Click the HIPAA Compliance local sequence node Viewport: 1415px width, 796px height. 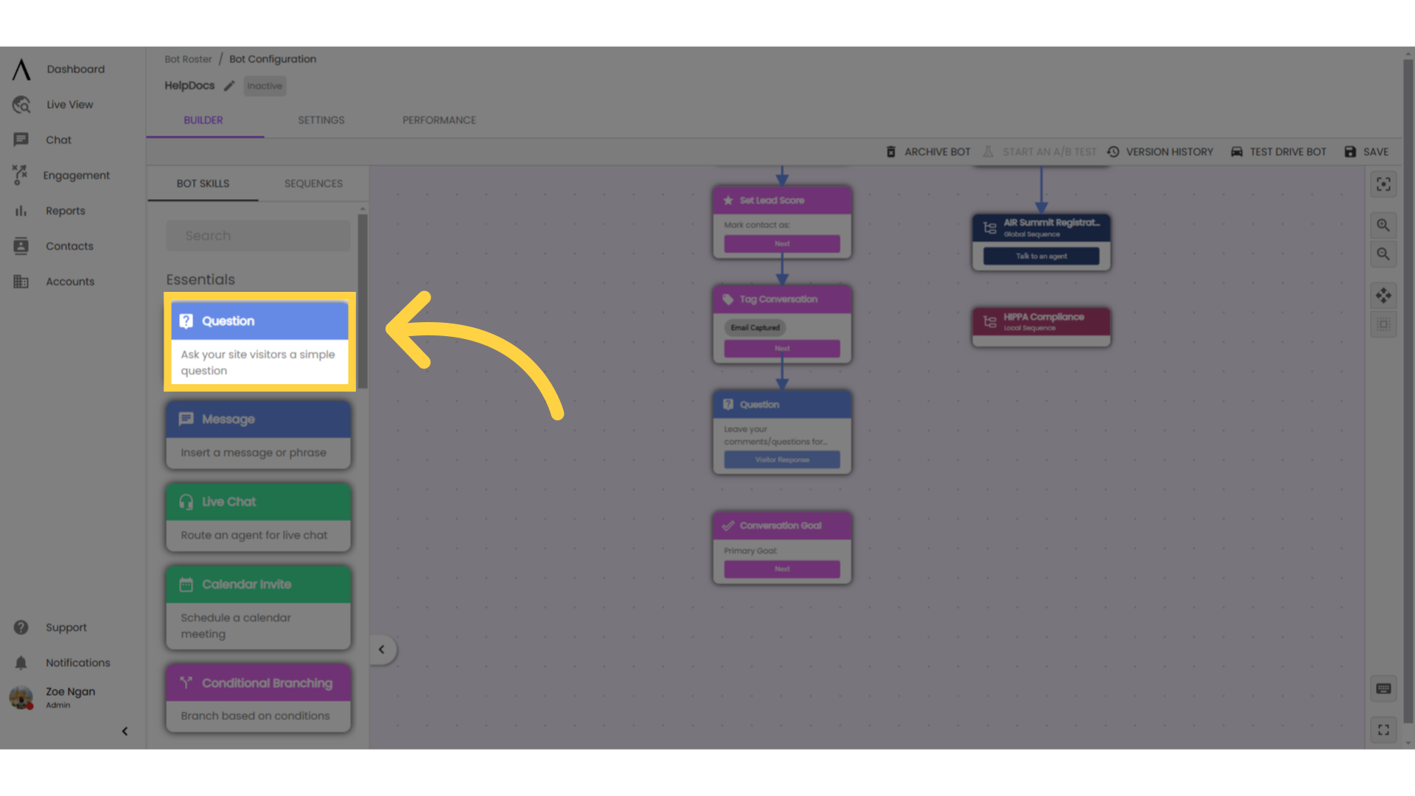tap(1041, 323)
